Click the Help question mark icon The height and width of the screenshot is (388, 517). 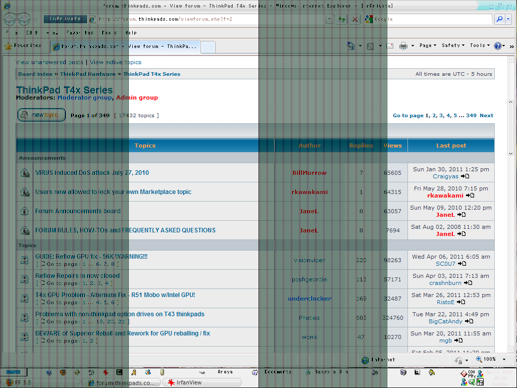(x=498, y=46)
